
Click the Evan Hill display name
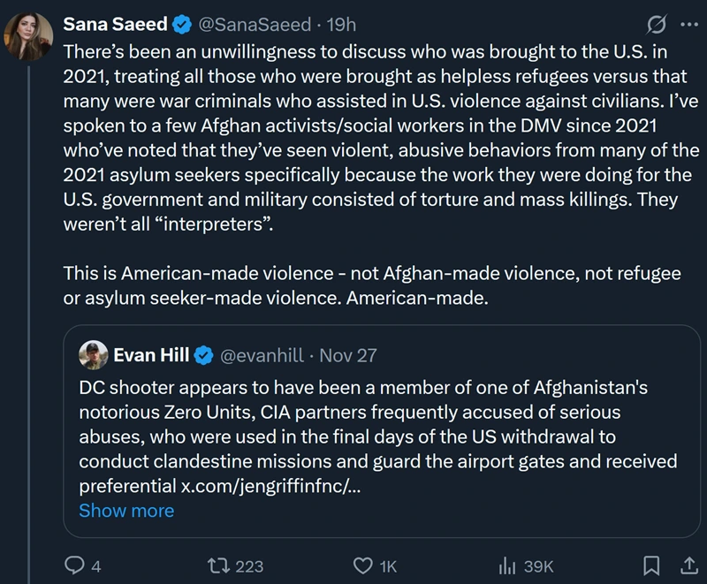point(152,355)
